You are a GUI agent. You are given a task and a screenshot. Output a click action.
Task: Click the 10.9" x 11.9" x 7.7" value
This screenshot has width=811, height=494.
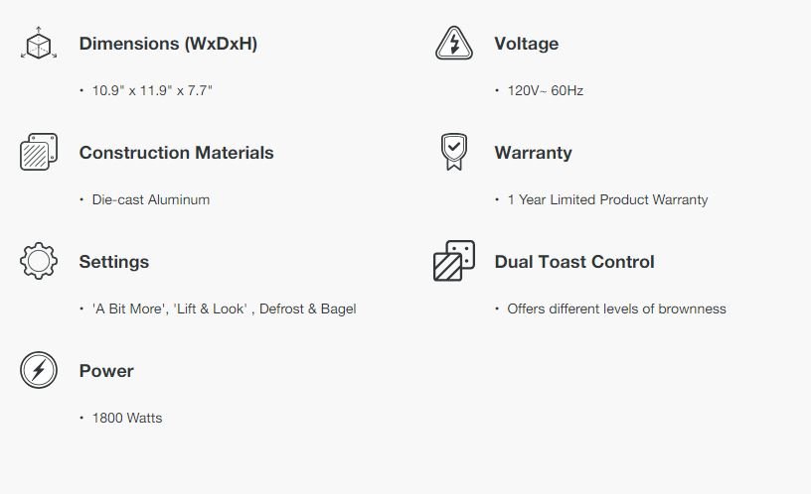point(152,90)
